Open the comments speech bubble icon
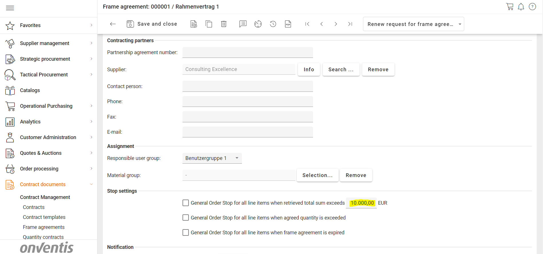543x254 pixels. [x=243, y=24]
